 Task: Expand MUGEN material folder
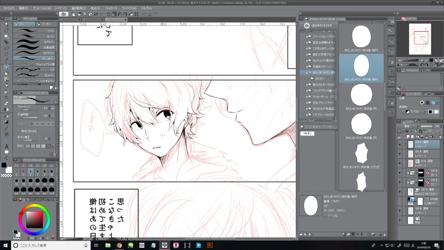(x=307, y=108)
